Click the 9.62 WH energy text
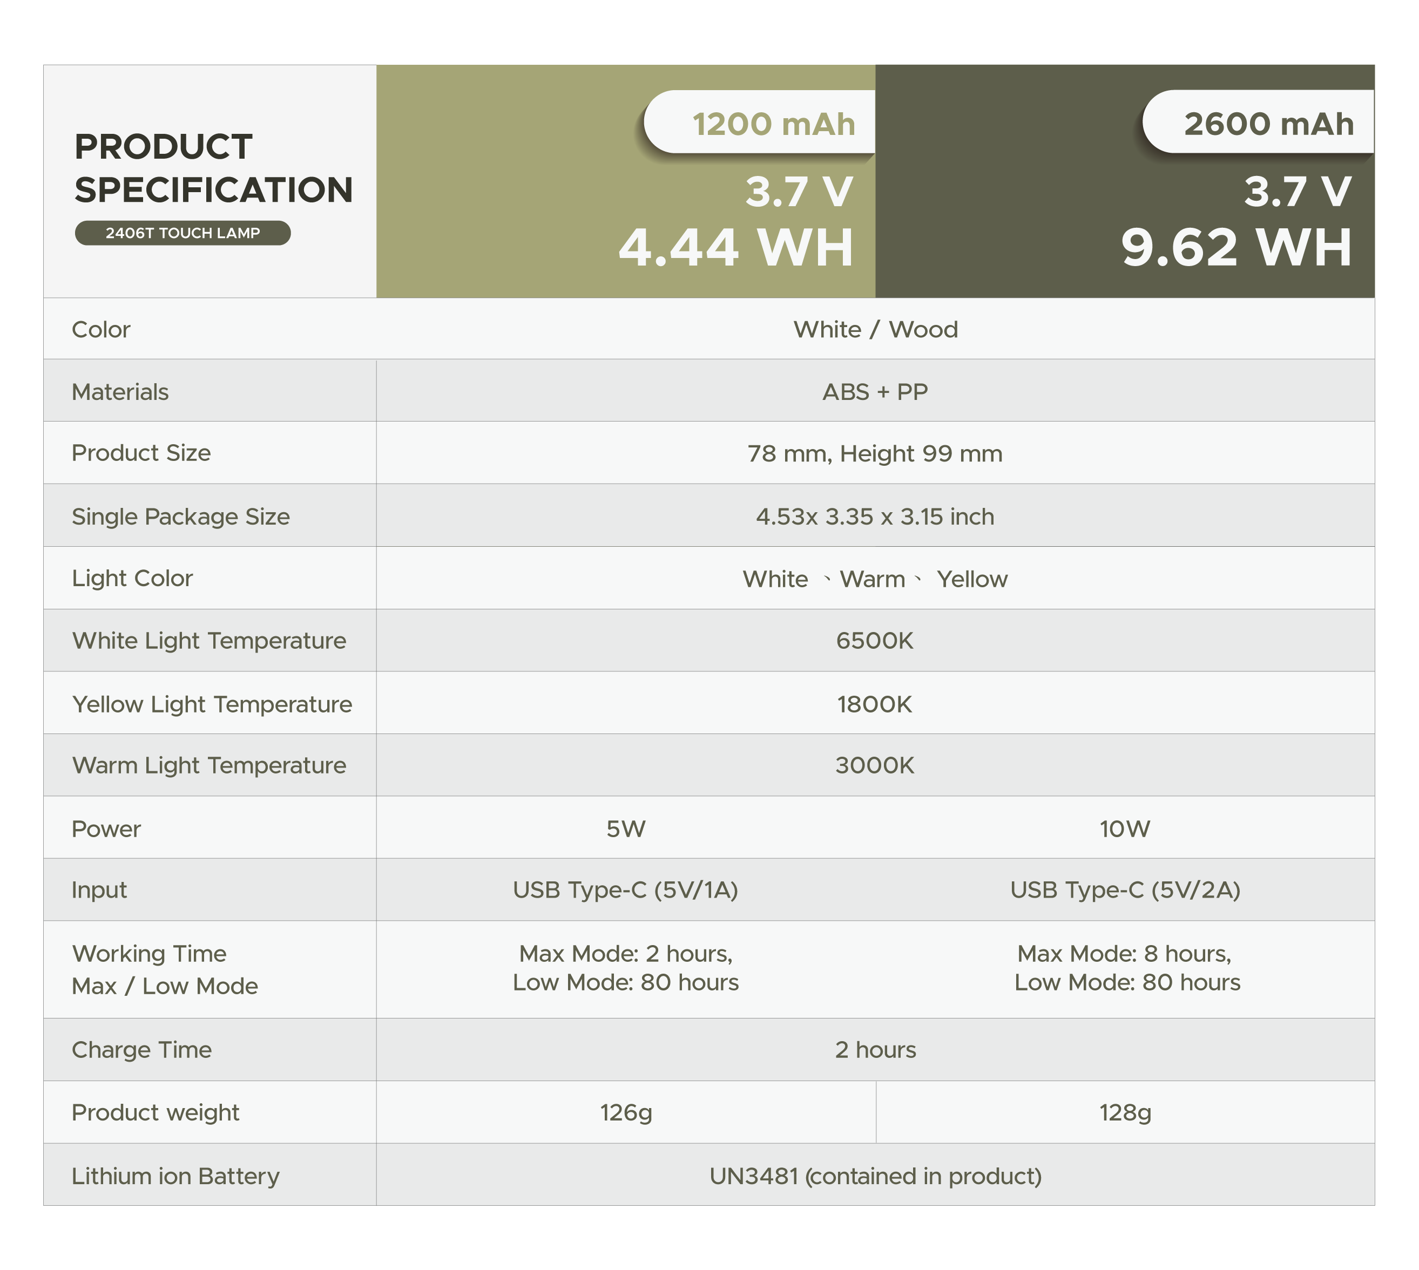The image size is (1419, 1270). pos(1236,248)
